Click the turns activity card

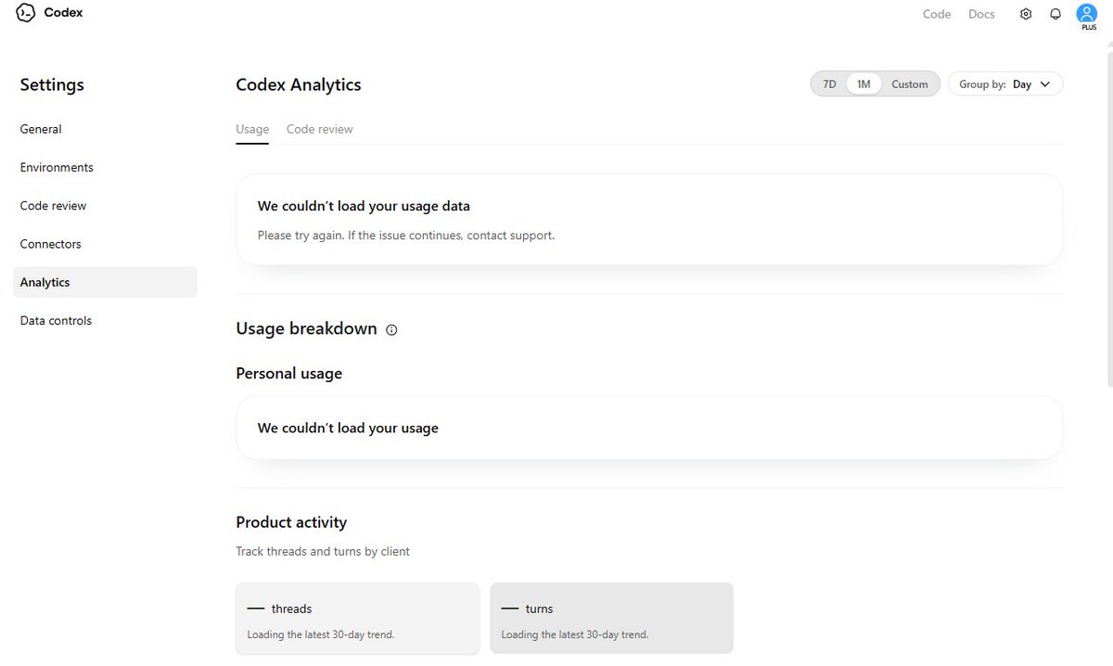point(611,618)
